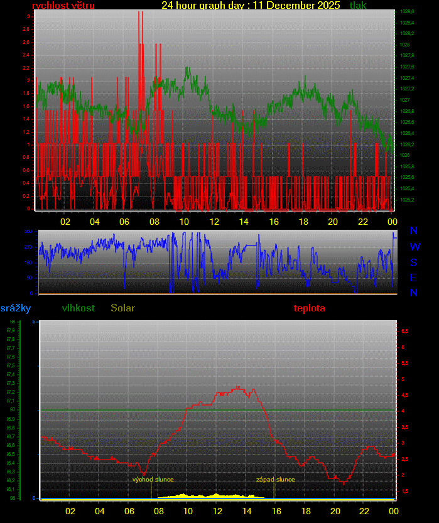
Task: Click the "západ slunce" sunset marker
Action: [275, 480]
